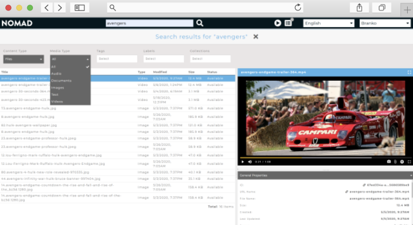Click the play circle icon in the NOMAD header
Viewport: 413px width, 225px height.
click(x=278, y=23)
